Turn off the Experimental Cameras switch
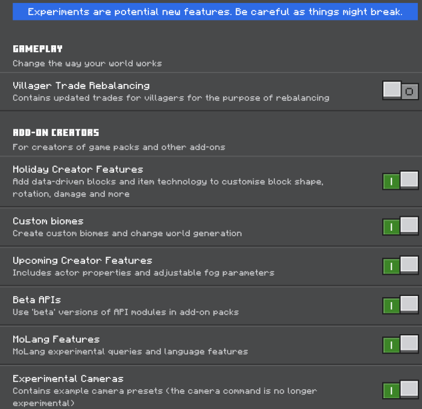Screen dimensions: 422x409 (400, 390)
